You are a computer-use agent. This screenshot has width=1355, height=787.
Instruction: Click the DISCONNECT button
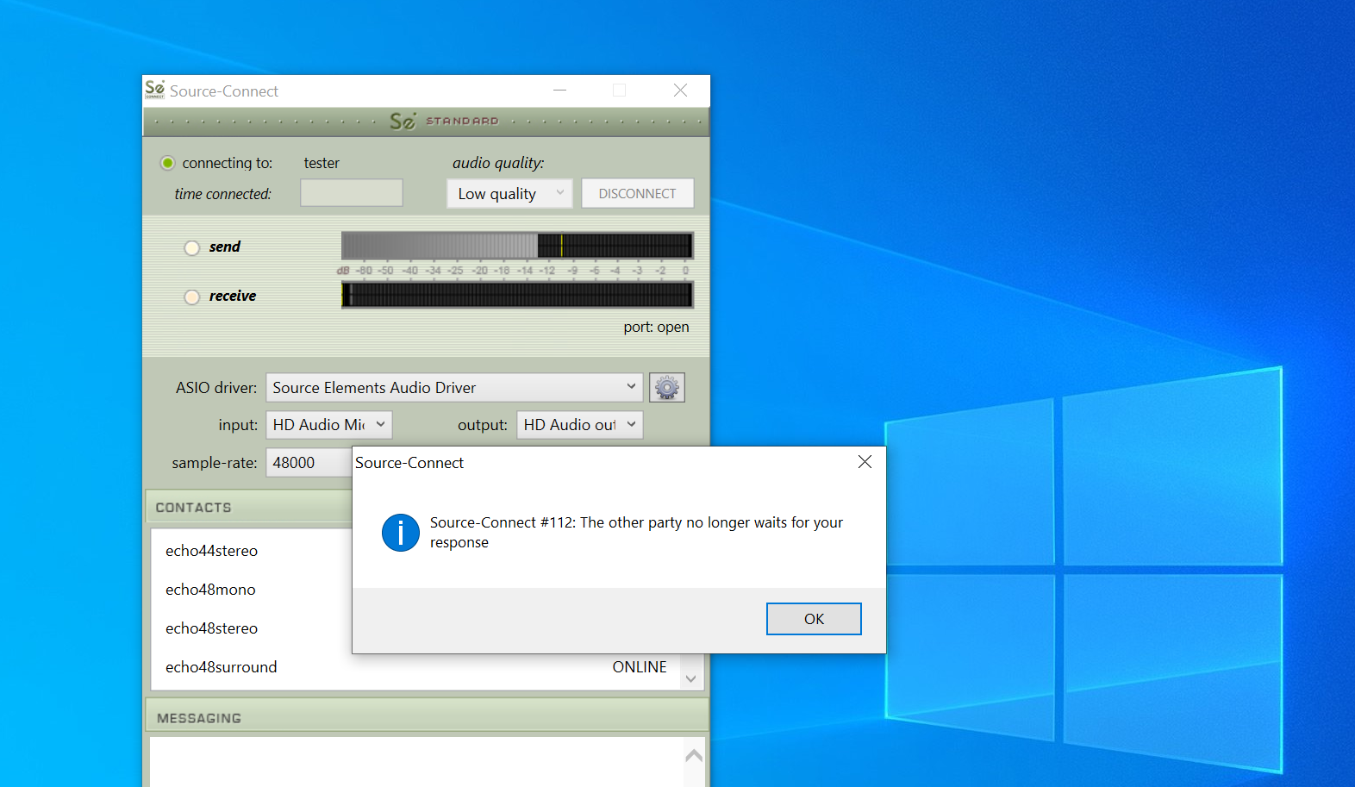pyautogui.click(x=637, y=194)
